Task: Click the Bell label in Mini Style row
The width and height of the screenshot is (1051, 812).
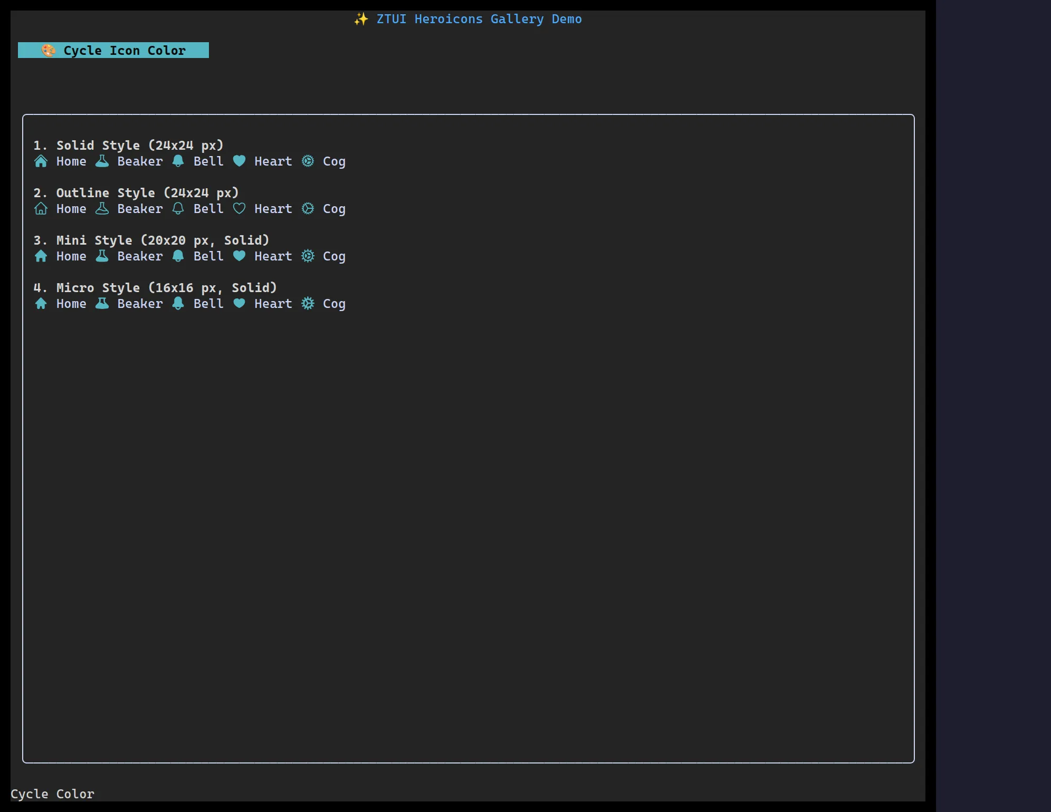Action: tap(208, 256)
